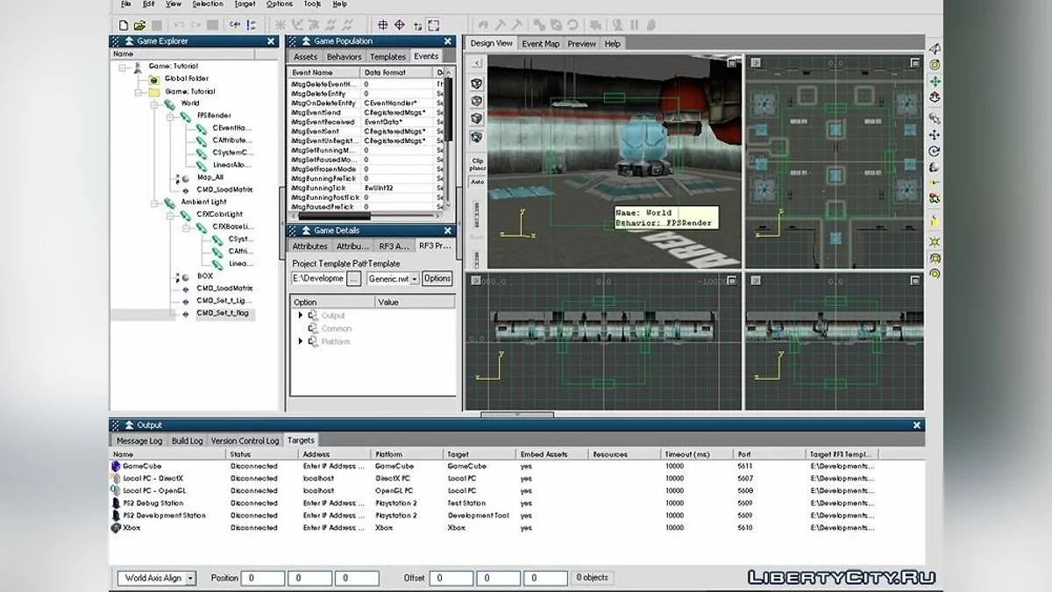
Task: Toggle the Auto clip planes button
Action: 477,182
